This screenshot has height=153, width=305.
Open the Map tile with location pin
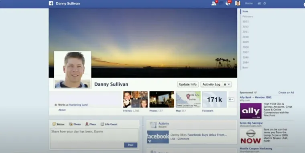[x=188, y=100]
